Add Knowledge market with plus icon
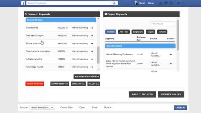 coord(92,67)
